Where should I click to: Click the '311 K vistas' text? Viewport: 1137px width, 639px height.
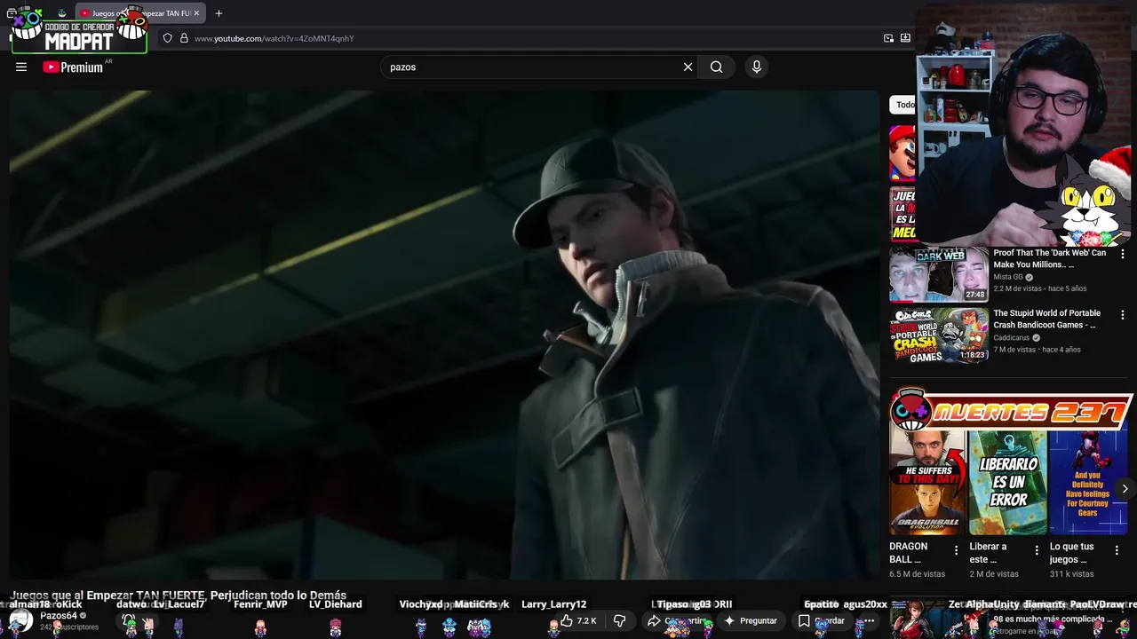[x=1072, y=574]
